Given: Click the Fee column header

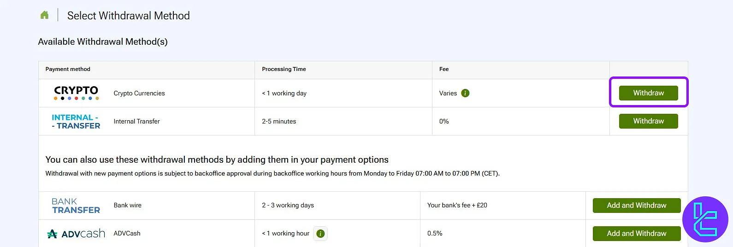Looking at the screenshot, I should pos(444,69).
